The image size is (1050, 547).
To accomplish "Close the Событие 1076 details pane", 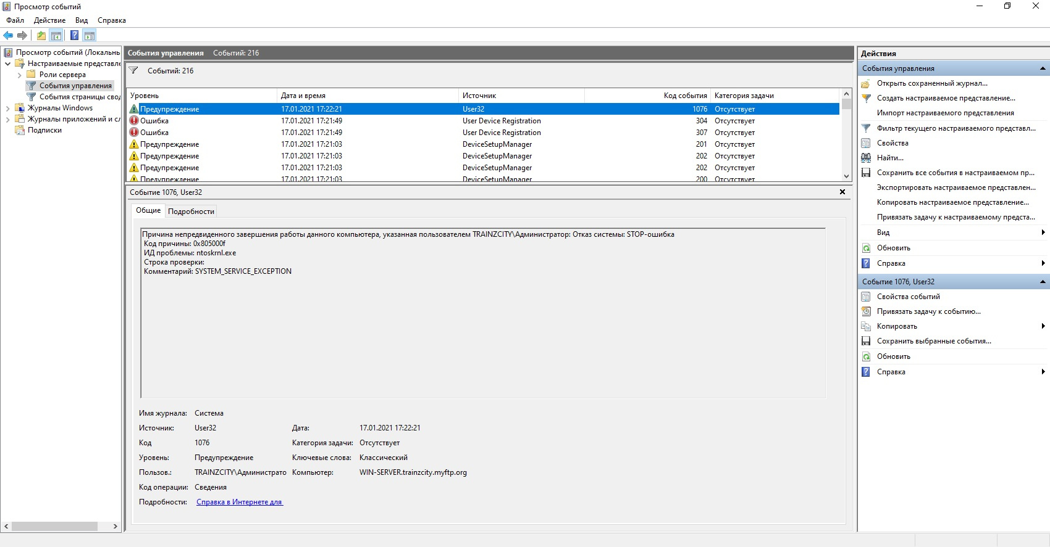I will 842,192.
